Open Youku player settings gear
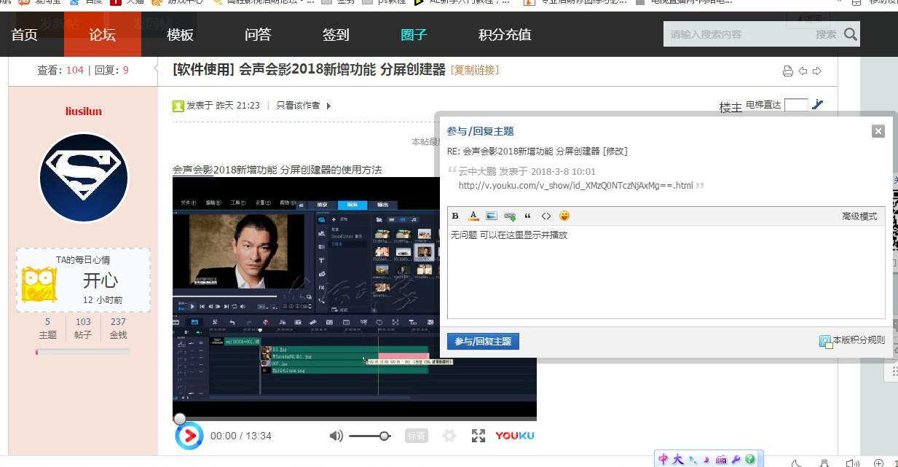The image size is (898, 467). [x=449, y=436]
